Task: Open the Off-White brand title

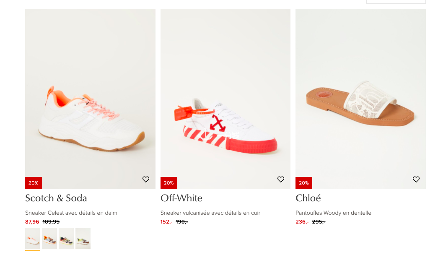Action: point(181,198)
